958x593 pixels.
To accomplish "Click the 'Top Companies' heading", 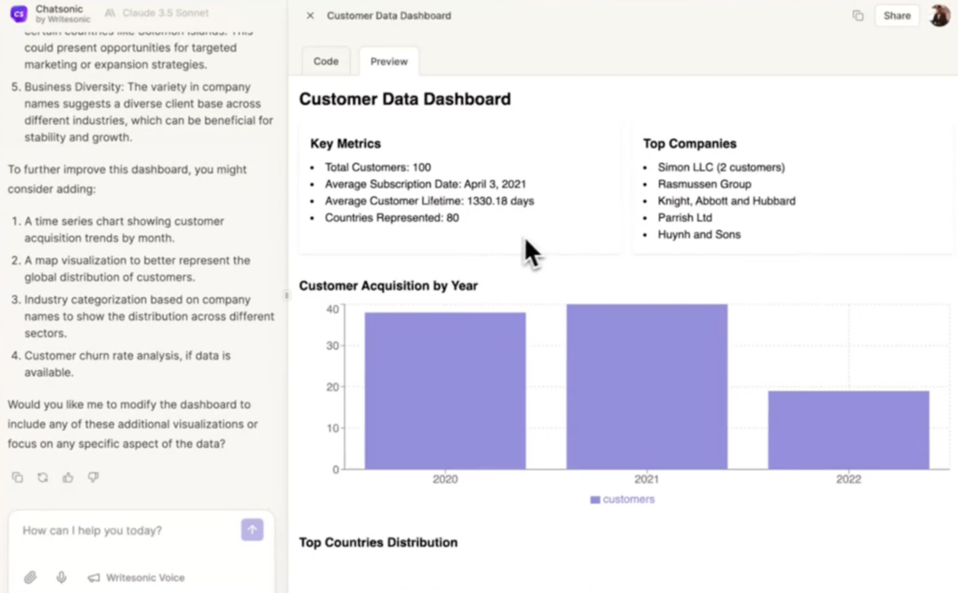I will pos(690,144).
